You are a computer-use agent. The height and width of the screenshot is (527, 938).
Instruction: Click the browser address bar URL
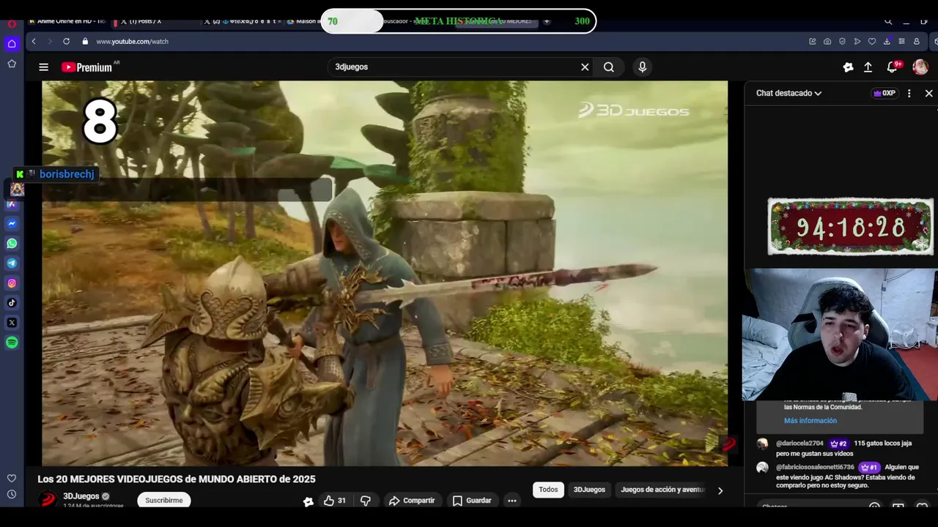coord(132,42)
